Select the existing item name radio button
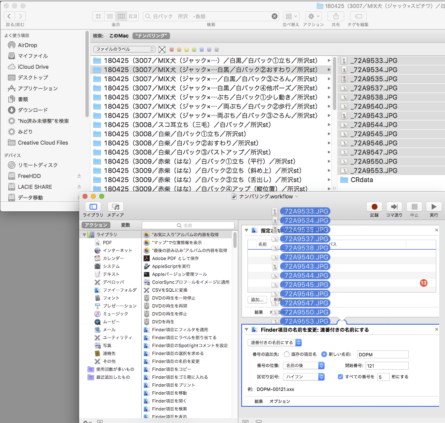The width and height of the screenshot is (445, 423). [287, 354]
